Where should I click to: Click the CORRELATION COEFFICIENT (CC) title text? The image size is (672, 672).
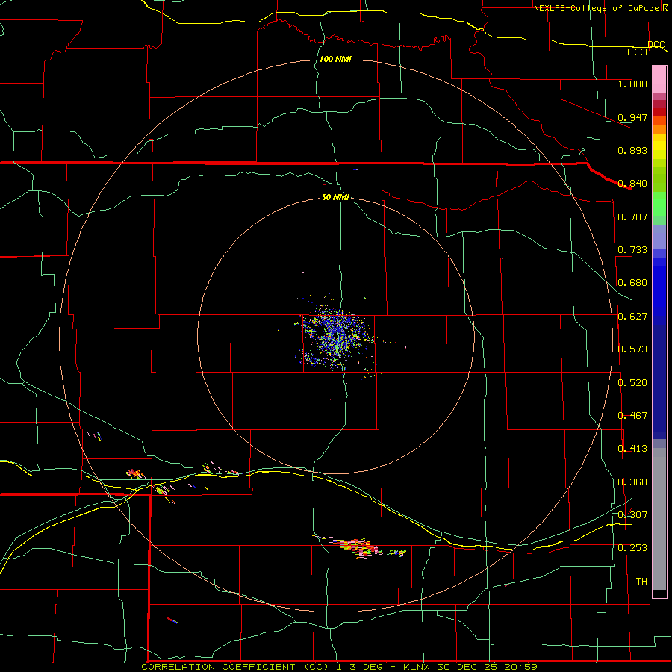point(235,667)
